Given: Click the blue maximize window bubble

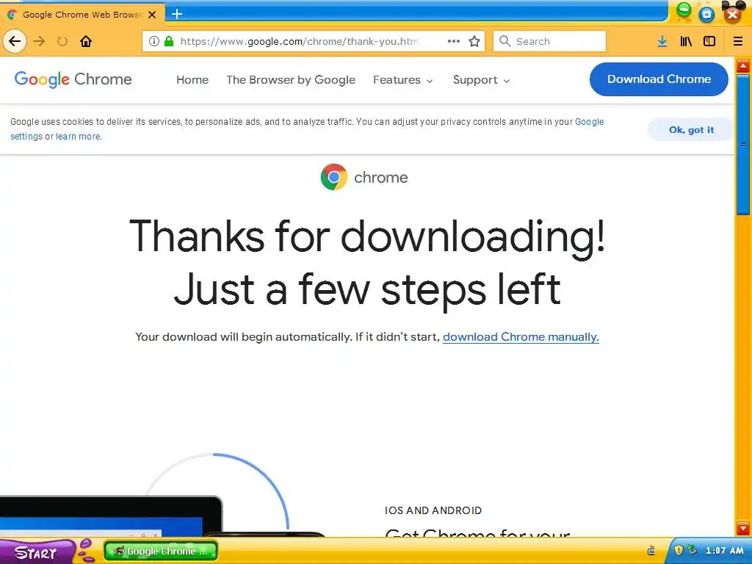Looking at the screenshot, I should click(x=706, y=15).
